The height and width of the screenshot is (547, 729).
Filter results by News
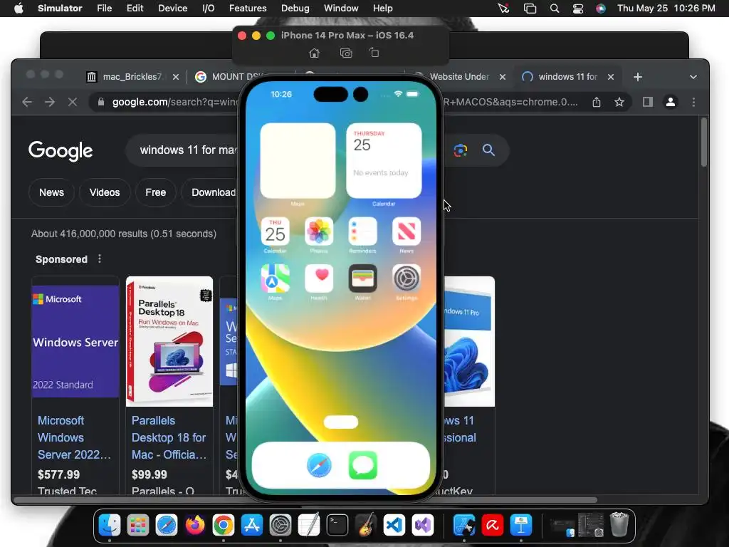click(x=51, y=192)
